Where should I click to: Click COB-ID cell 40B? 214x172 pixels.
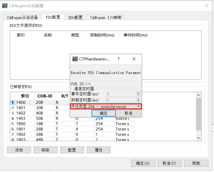click(x=45, y=113)
